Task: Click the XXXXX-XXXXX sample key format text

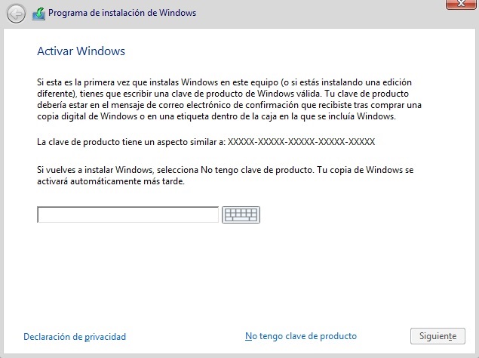Action: tap(301, 142)
